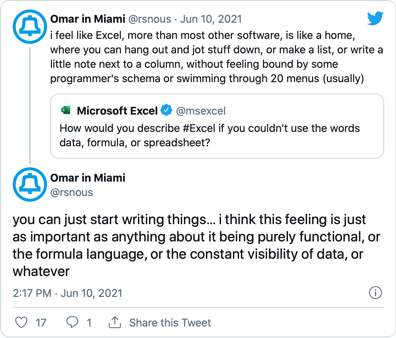Open the Share this Tweet link
The width and height of the screenshot is (396, 338).
tap(170, 323)
